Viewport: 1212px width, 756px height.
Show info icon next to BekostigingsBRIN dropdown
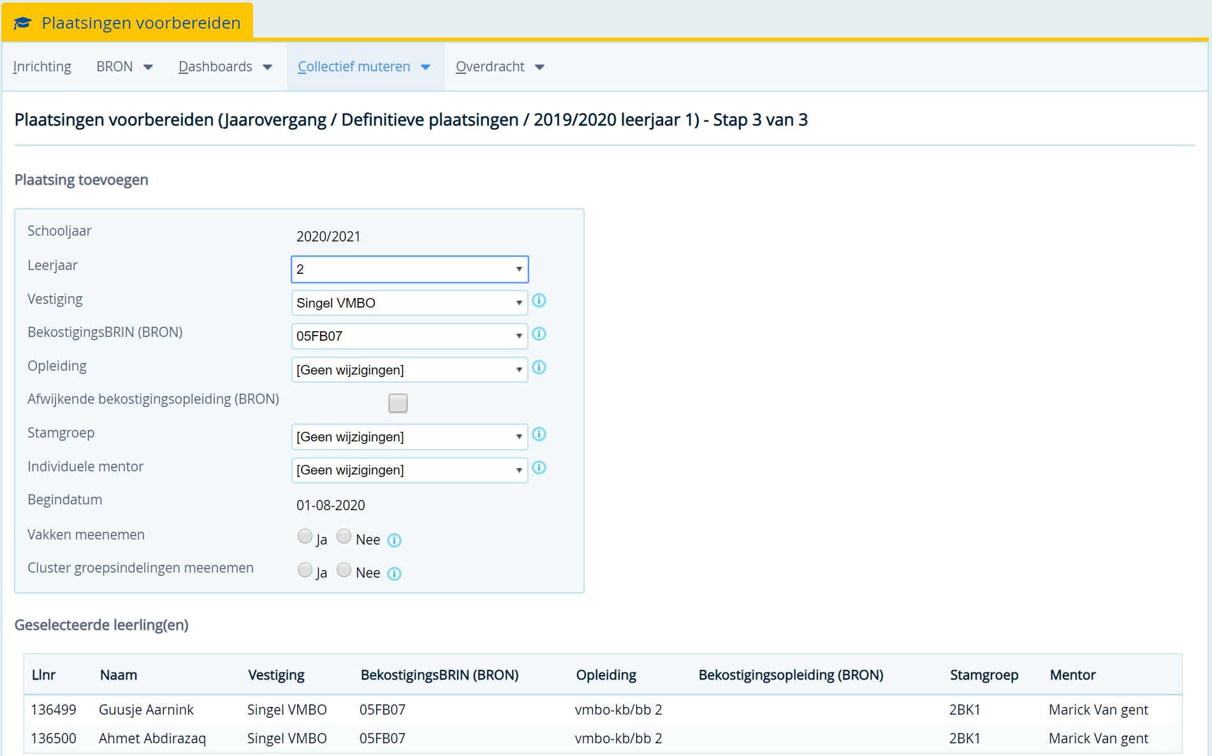(539, 334)
